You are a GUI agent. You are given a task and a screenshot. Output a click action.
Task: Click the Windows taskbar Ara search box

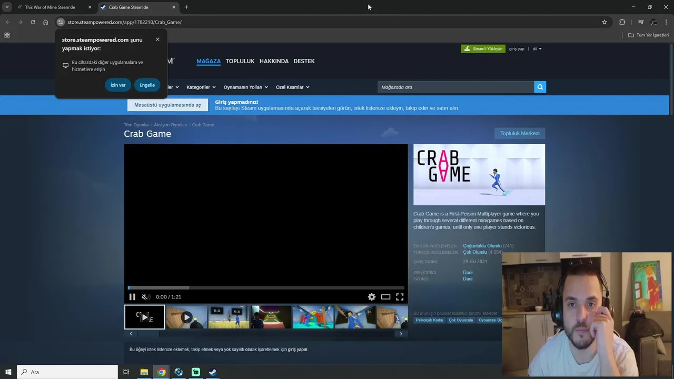[67, 372]
